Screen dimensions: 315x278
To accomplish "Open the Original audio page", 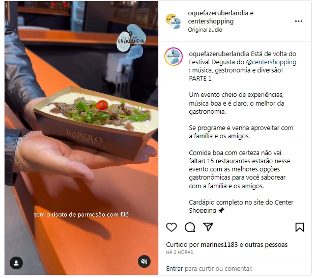I will pos(205,30).
